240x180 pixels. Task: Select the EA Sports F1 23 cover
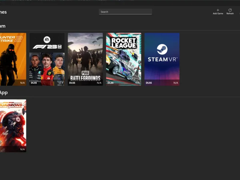coord(47,59)
